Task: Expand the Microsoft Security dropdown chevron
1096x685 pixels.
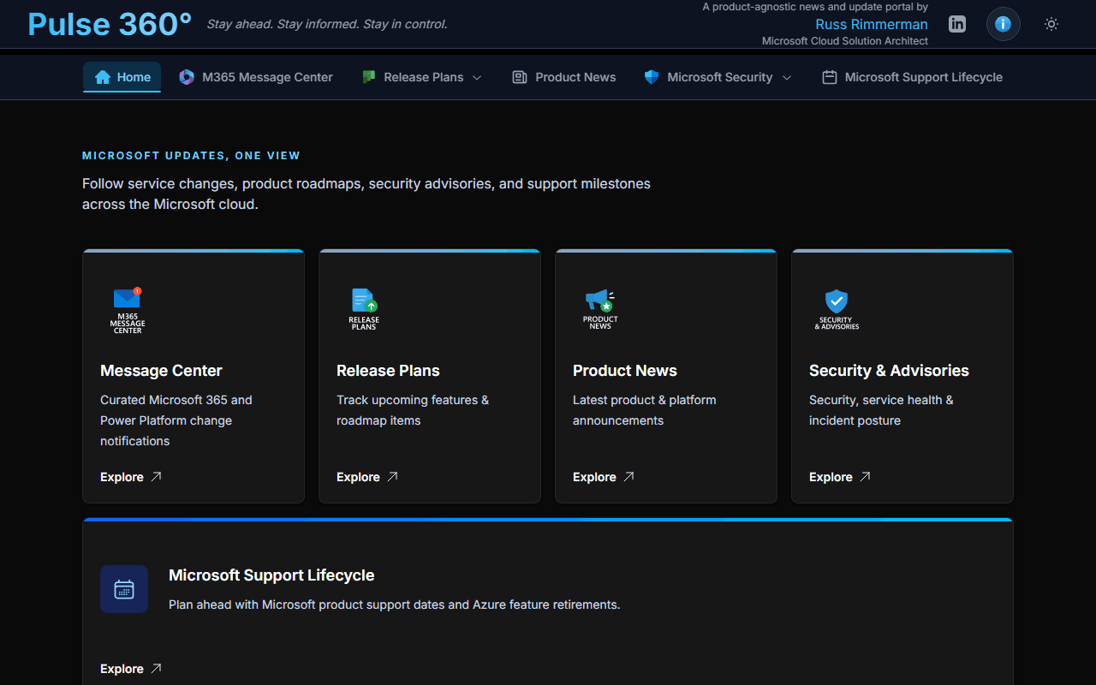Action: pyautogui.click(x=786, y=78)
